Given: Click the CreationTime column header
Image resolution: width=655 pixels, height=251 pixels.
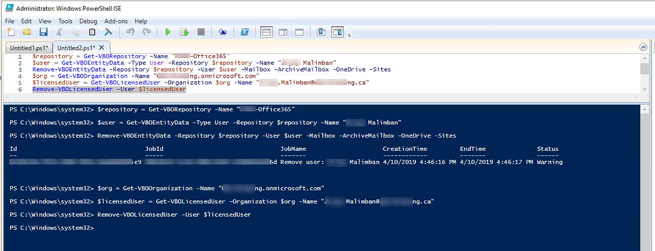Looking at the screenshot, I should 405,149.
